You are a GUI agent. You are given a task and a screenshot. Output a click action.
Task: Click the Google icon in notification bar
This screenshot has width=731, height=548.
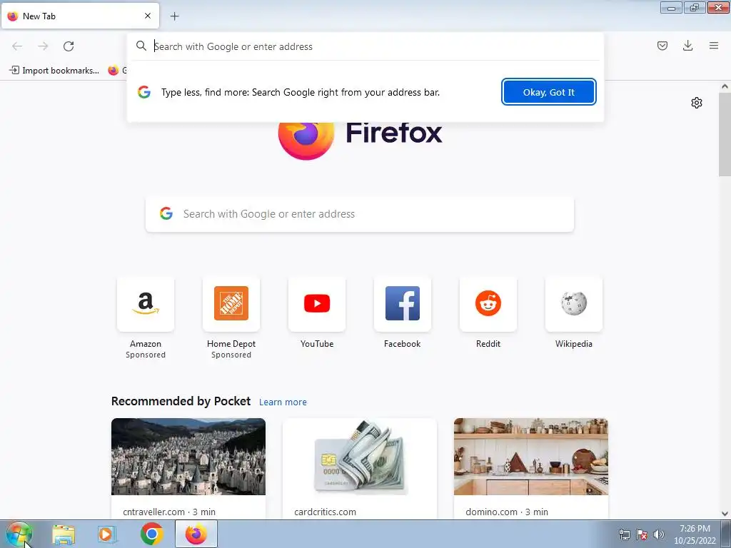(144, 92)
